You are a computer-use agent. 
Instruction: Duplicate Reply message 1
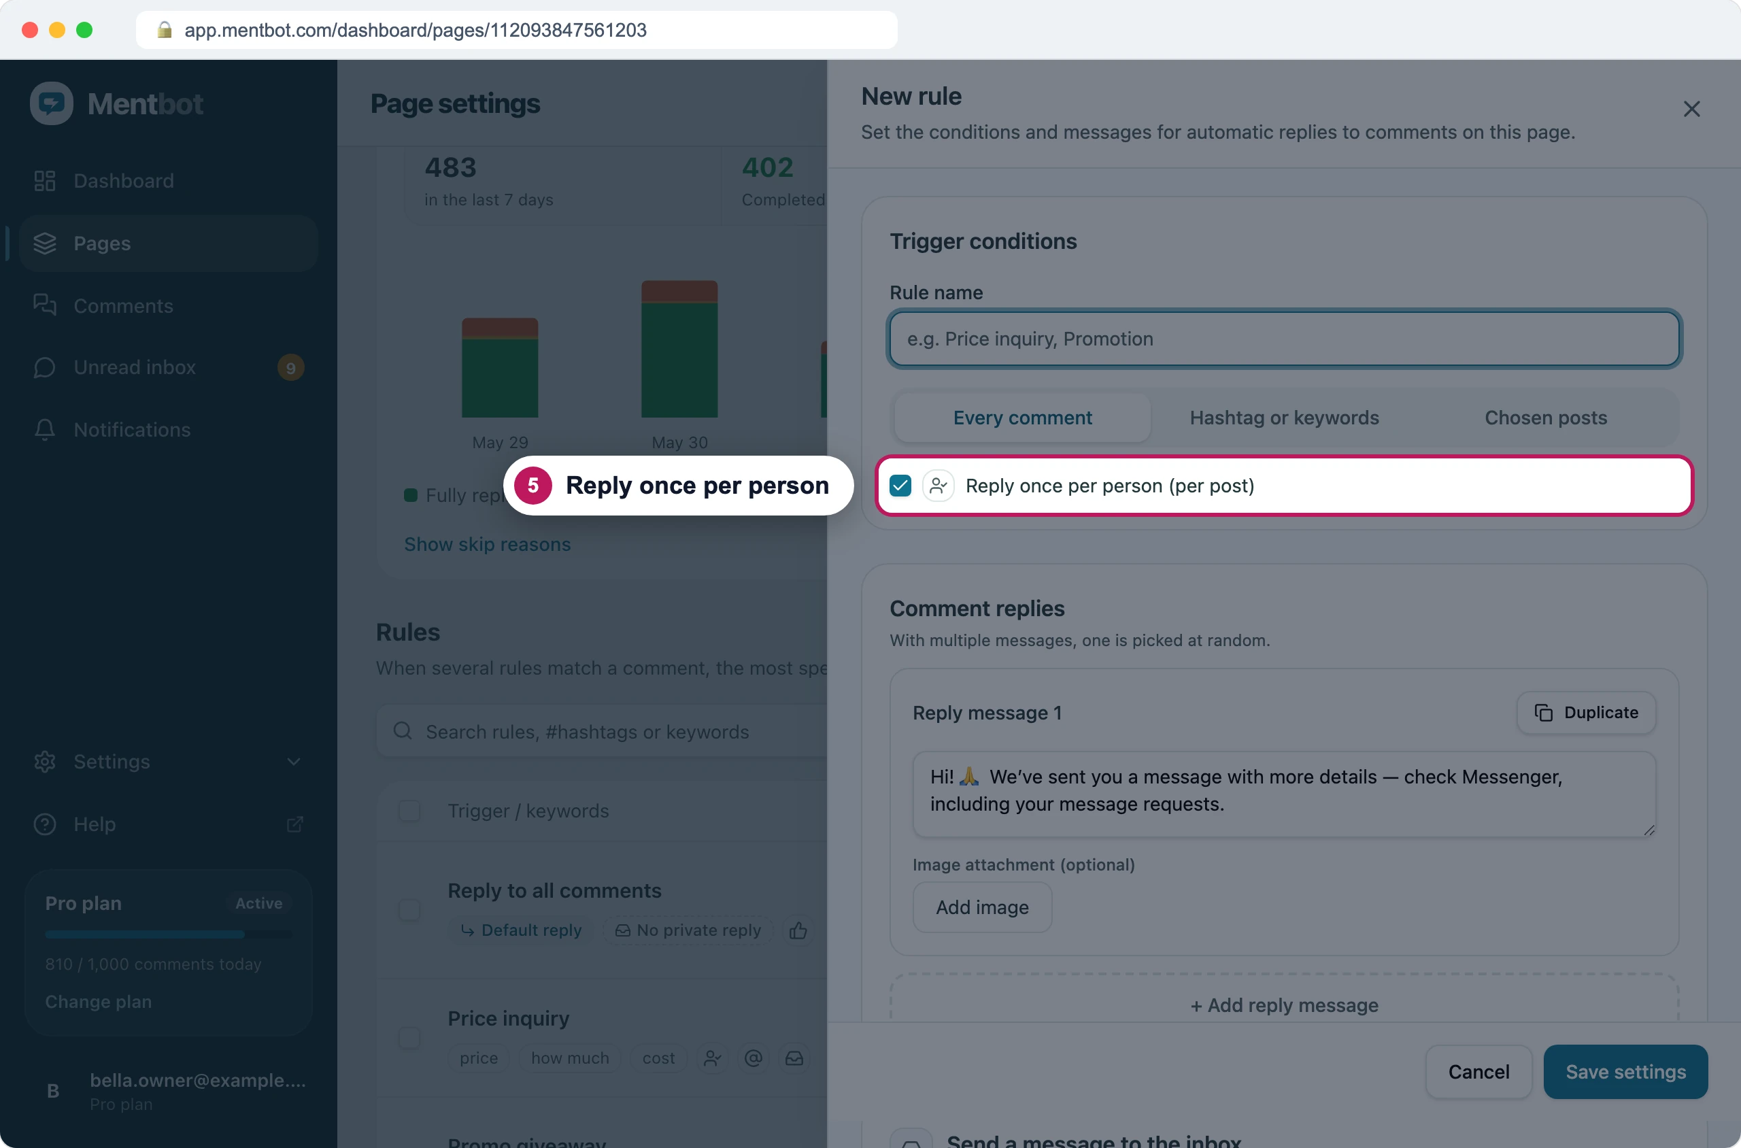tap(1586, 712)
